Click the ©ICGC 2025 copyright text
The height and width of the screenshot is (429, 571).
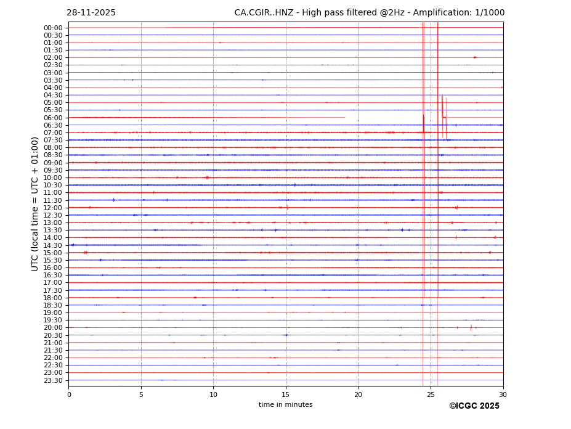(x=474, y=406)
